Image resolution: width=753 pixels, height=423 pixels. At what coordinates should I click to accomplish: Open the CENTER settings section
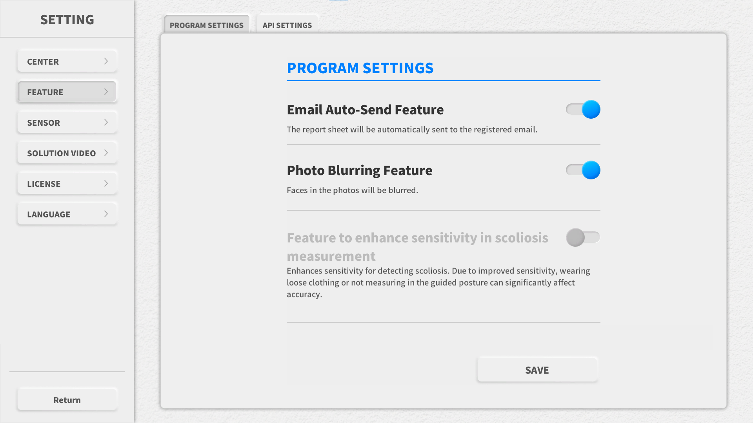pyautogui.click(x=67, y=61)
